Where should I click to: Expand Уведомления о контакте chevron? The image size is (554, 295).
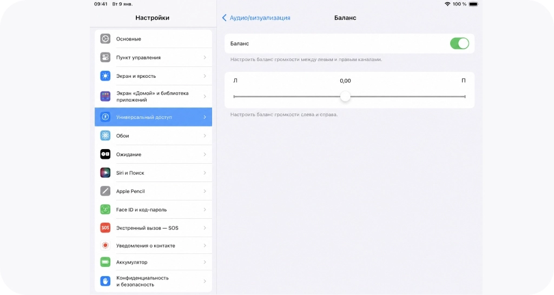[x=205, y=246]
